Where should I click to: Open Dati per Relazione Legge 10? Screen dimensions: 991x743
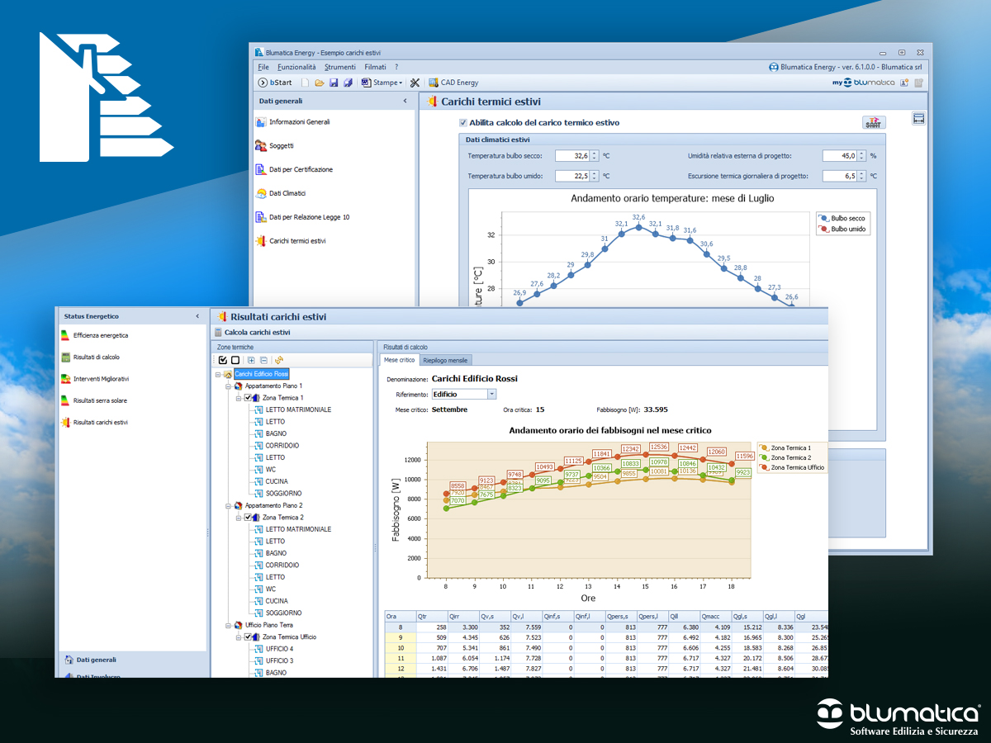[302, 217]
